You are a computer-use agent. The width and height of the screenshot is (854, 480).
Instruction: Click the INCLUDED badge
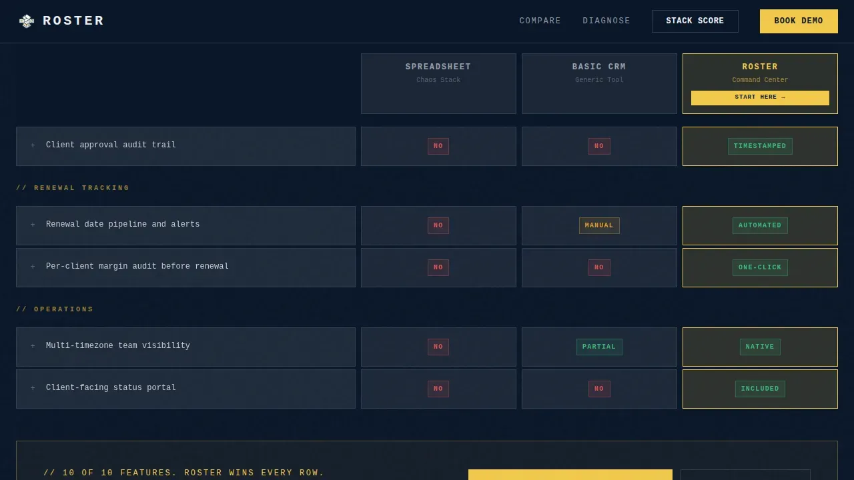[x=760, y=389]
